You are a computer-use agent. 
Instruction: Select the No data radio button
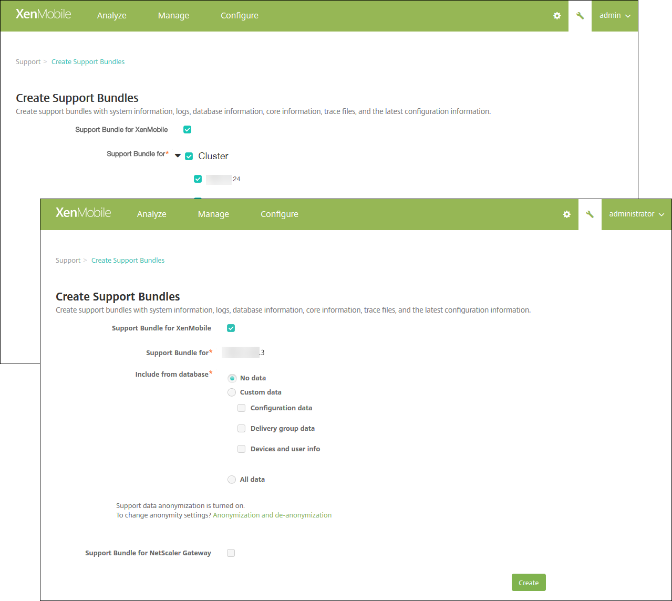[x=232, y=378]
